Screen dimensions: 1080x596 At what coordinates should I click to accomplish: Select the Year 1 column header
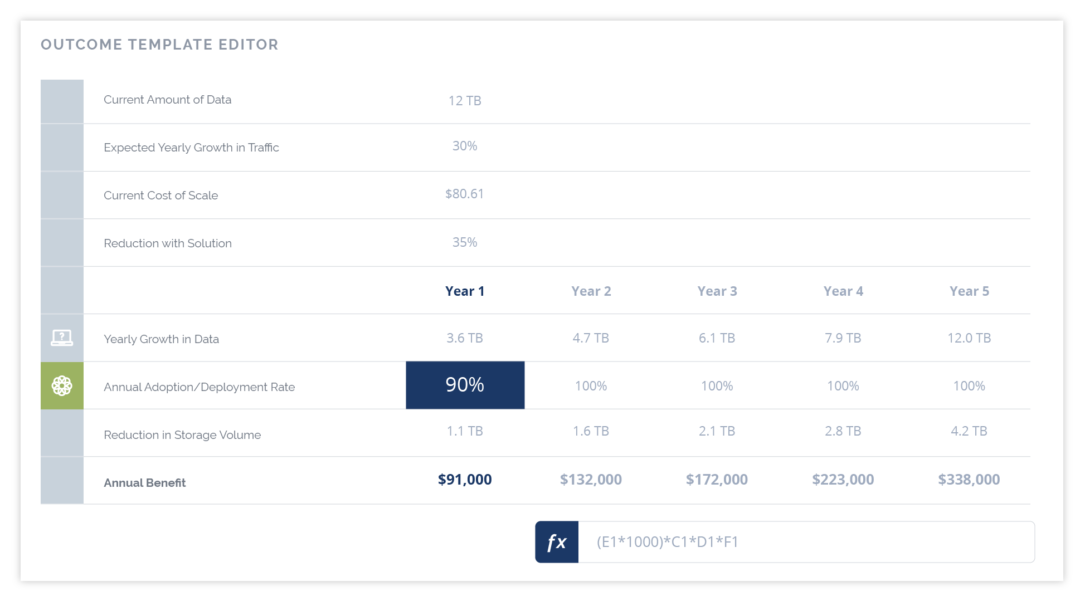(x=465, y=291)
